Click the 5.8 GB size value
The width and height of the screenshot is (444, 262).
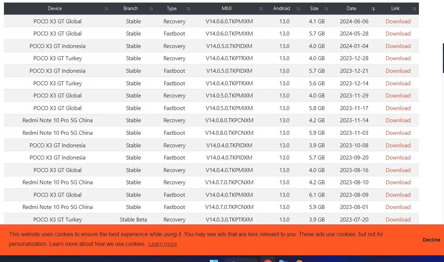[x=317, y=108]
